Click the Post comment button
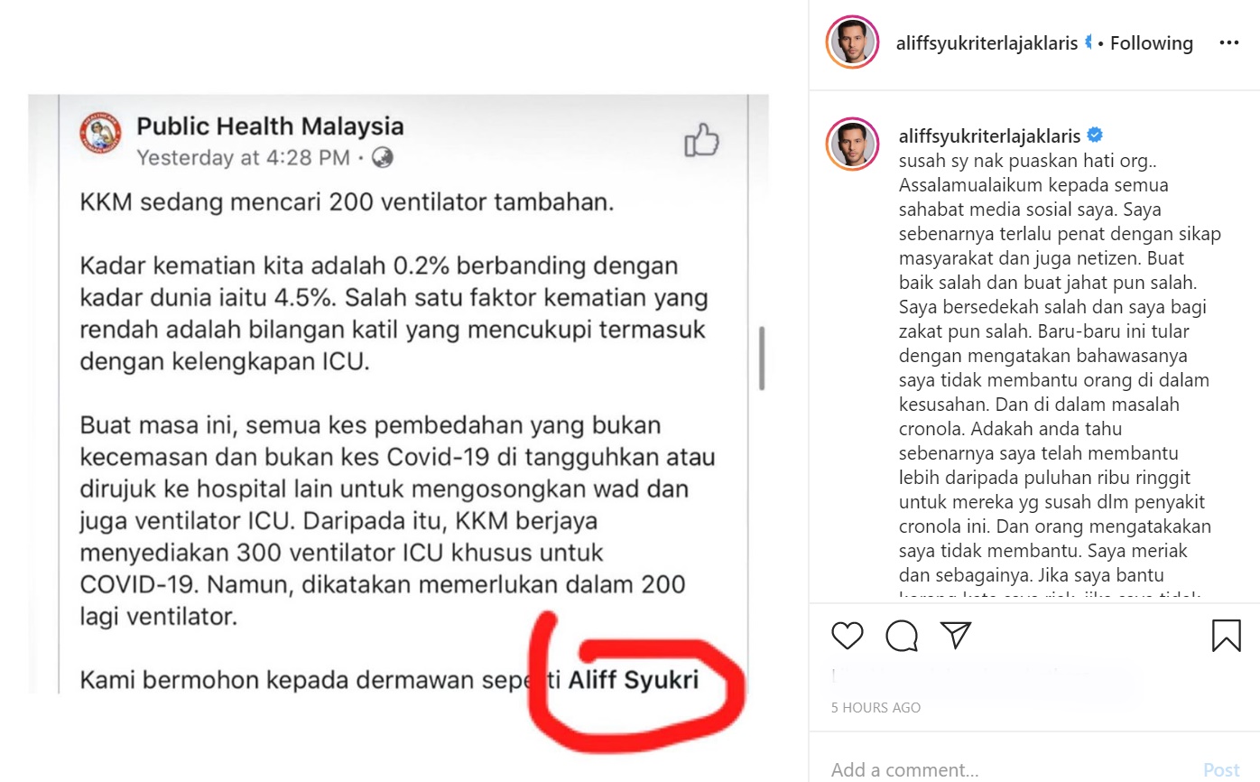 pyautogui.click(x=1221, y=770)
